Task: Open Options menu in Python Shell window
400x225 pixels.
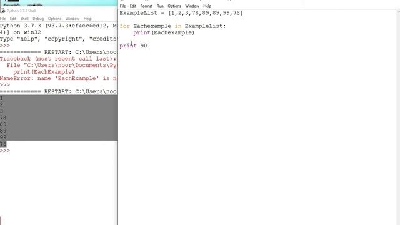Action: (x=54, y=19)
